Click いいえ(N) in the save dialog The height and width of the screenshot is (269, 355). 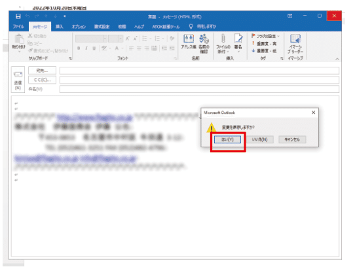(x=259, y=139)
